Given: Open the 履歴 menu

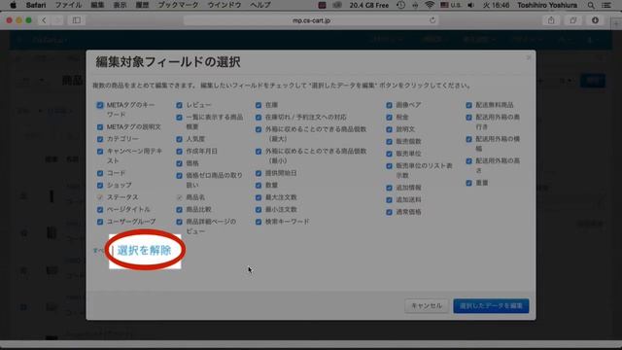Looking at the screenshot, I should click(143, 5).
